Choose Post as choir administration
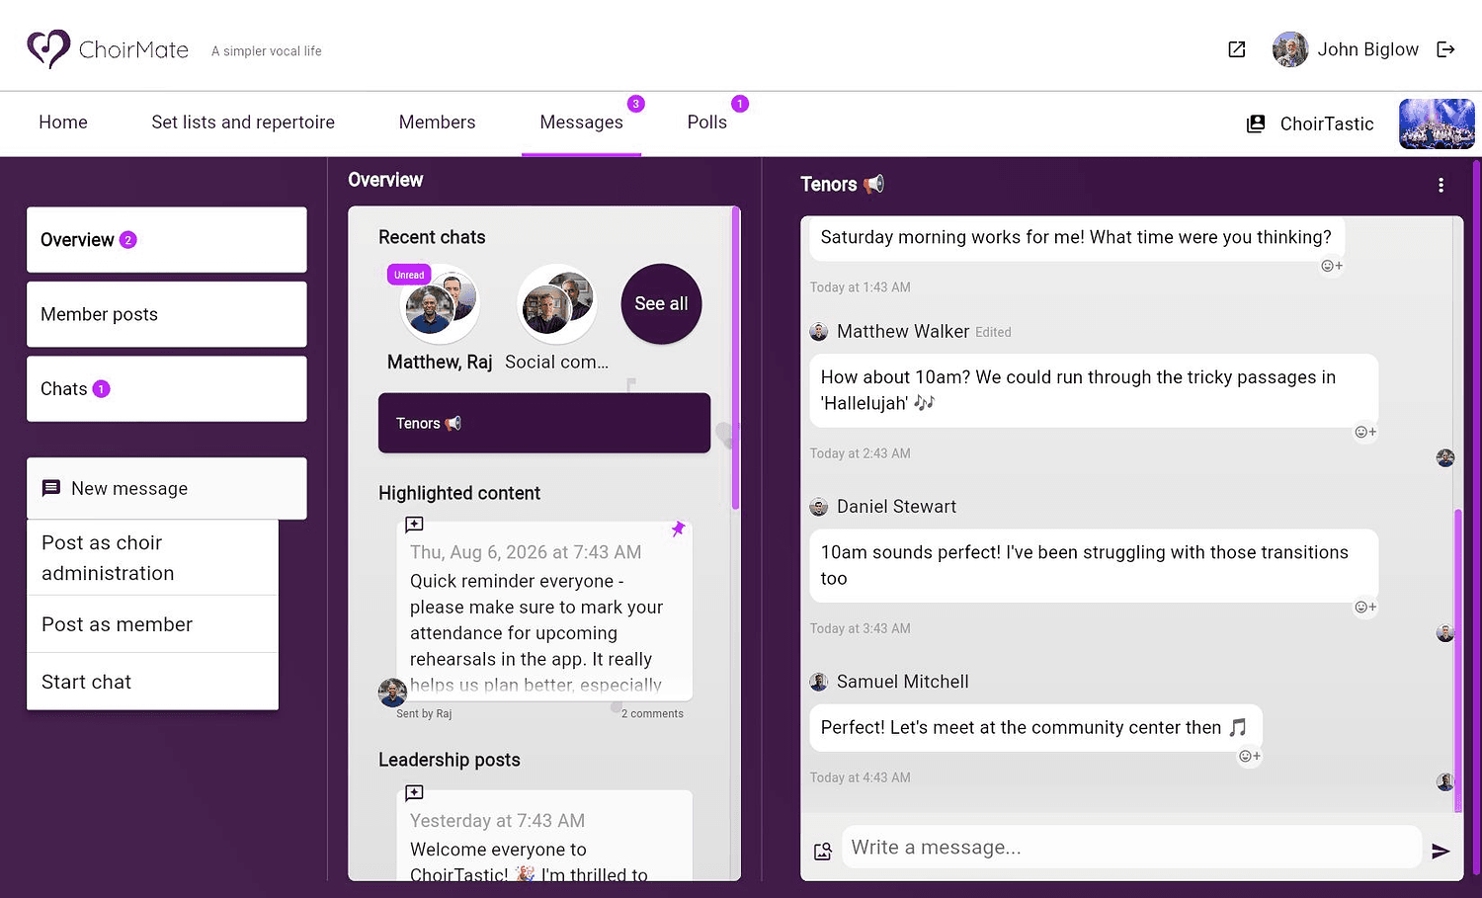Image resolution: width=1482 pixels, height=898 pixels. 152,558
